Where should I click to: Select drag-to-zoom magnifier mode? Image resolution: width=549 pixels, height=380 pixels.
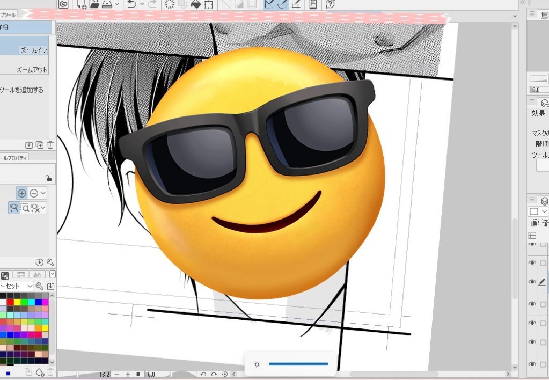(14, 208)
